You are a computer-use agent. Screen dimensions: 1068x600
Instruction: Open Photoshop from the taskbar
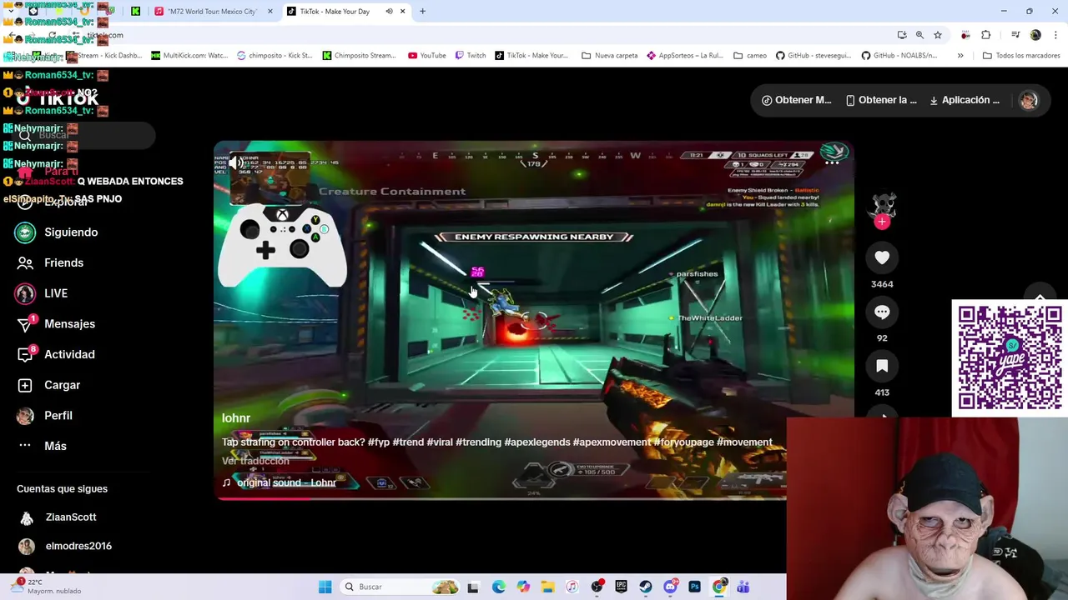(x=694, y=587)
